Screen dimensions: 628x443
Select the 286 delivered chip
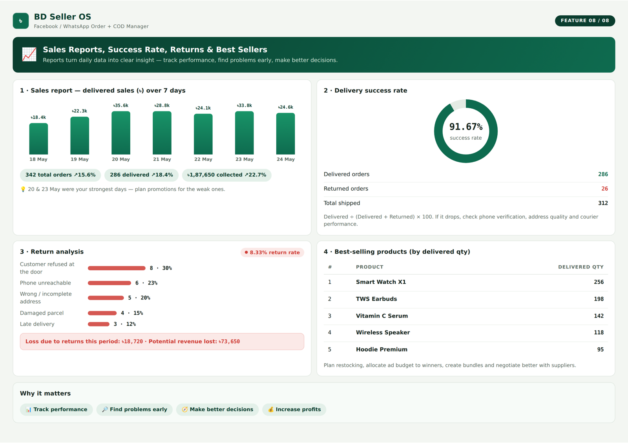(x=141, y=175)
